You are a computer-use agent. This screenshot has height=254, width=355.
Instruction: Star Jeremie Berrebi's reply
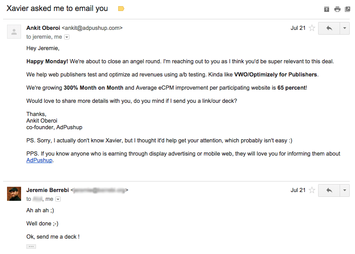click(x=312, y=190)
